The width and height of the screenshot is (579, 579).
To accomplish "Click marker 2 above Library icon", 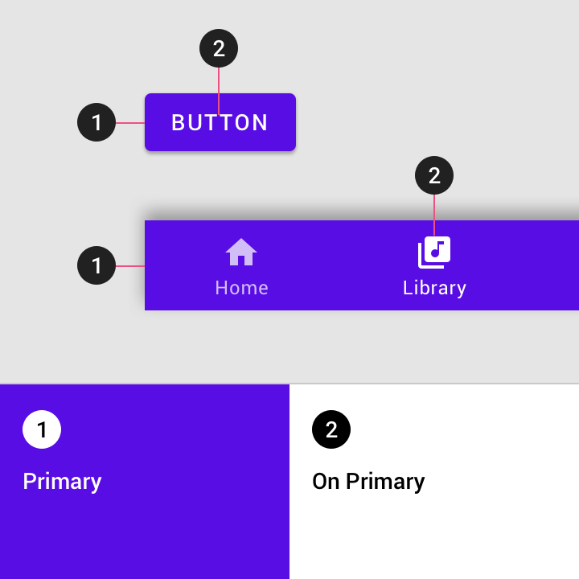I will tap(434, 175).
